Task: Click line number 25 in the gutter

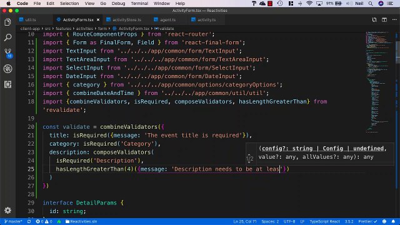Action: pyautogui.click(x=31, y=169)
